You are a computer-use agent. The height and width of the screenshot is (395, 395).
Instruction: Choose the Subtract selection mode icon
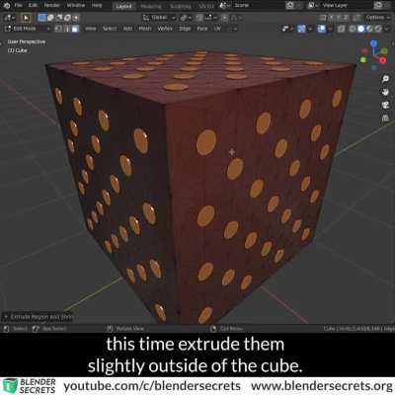[59, 18]
